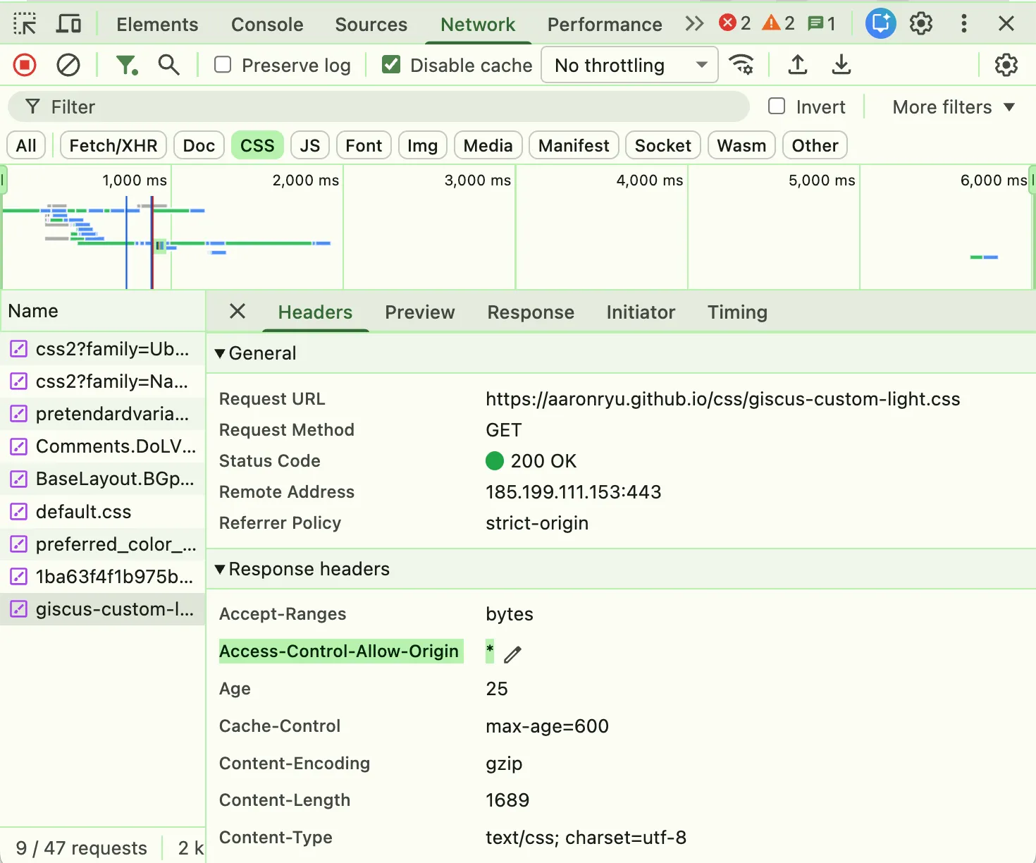Viewport: 1036px width, 863px height.
Task: Switch to the Console tab
Action: pos(267,25)
